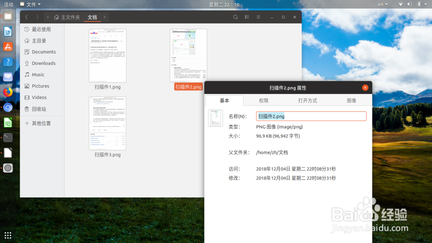Minimize the Files window
432x243 pixels.
[x=272, y=17]
